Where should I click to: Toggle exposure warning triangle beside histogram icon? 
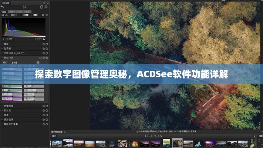(6, 15)
